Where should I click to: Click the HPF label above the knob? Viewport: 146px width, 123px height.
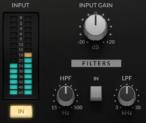tap(66, 78)
